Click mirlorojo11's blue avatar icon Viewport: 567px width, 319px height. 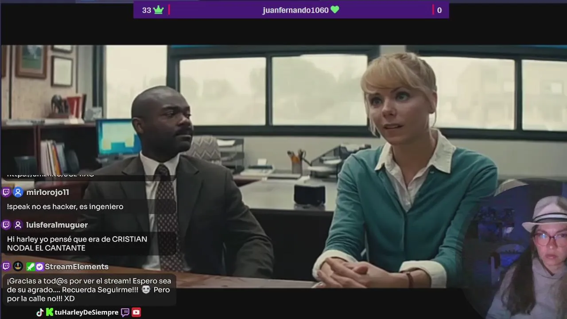coord(18,192)
